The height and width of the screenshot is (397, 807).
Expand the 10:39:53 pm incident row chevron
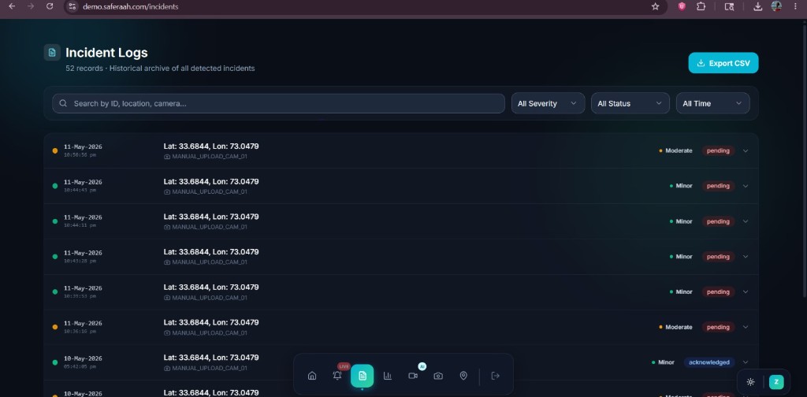tap(746, 291)
